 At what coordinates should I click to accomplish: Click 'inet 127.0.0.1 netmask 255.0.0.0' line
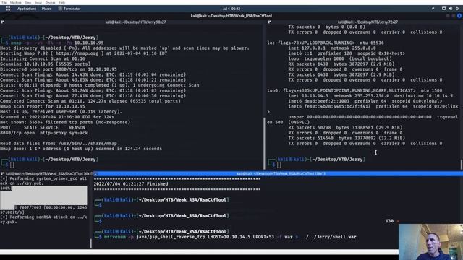[x=332, y=48]
